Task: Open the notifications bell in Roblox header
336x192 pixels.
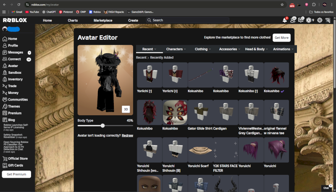Action: tap(285, 20)
